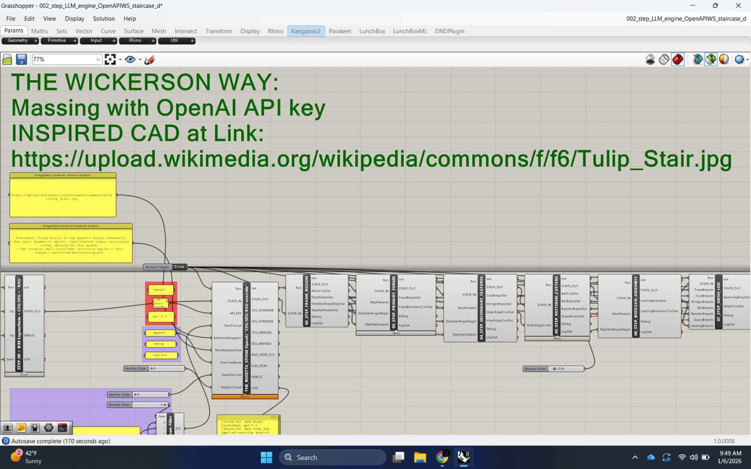Open the preview mesh quality dropdown arrow
Screen dimensions: 751x469
[x=747, y=60]
